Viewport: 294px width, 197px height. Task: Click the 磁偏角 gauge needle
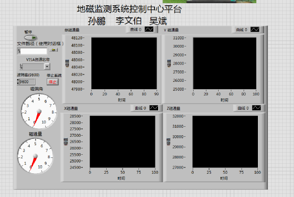point(37,118)
